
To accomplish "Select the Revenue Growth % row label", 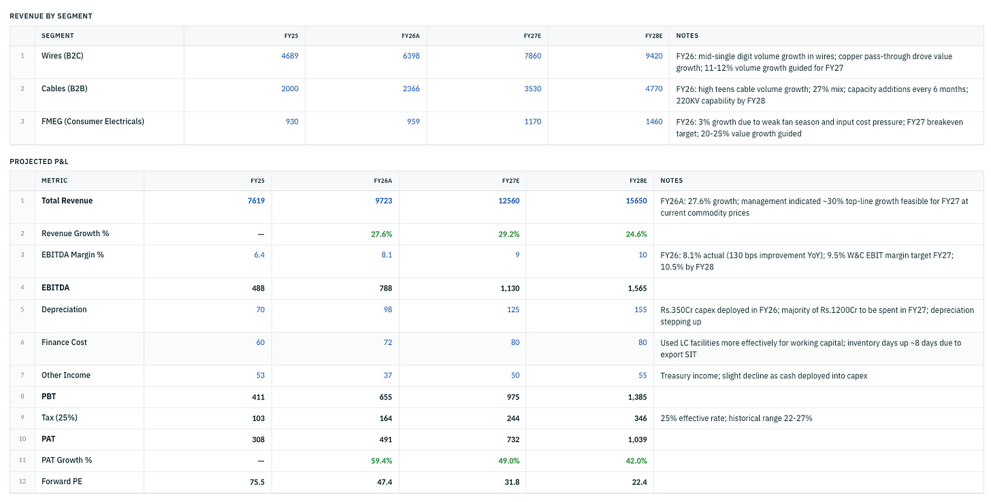I will (75, 233).
